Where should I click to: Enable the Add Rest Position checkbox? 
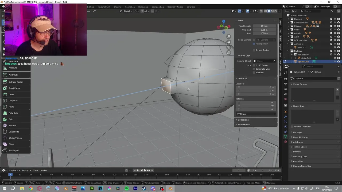click(x=292, y=127)
